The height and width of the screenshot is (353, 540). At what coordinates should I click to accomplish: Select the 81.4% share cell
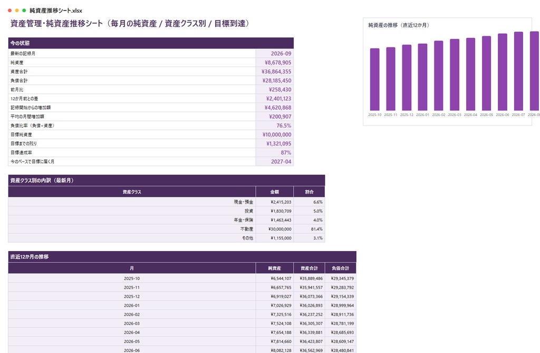coord(309,229)
